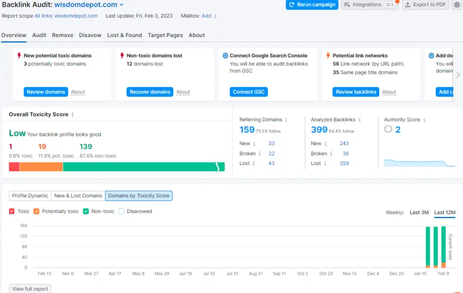The width and height of the screenshot is (463, 293).
Task: Click the 243 new backlinks value
Action: pyautogui.click(x=344, y=144)
